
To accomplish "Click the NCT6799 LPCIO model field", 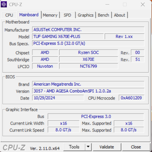I will pyautogui.click(x=89, y=66).
